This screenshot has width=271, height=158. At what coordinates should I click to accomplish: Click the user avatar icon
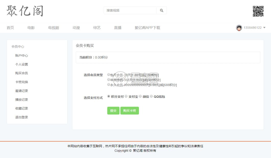[239, 28]
